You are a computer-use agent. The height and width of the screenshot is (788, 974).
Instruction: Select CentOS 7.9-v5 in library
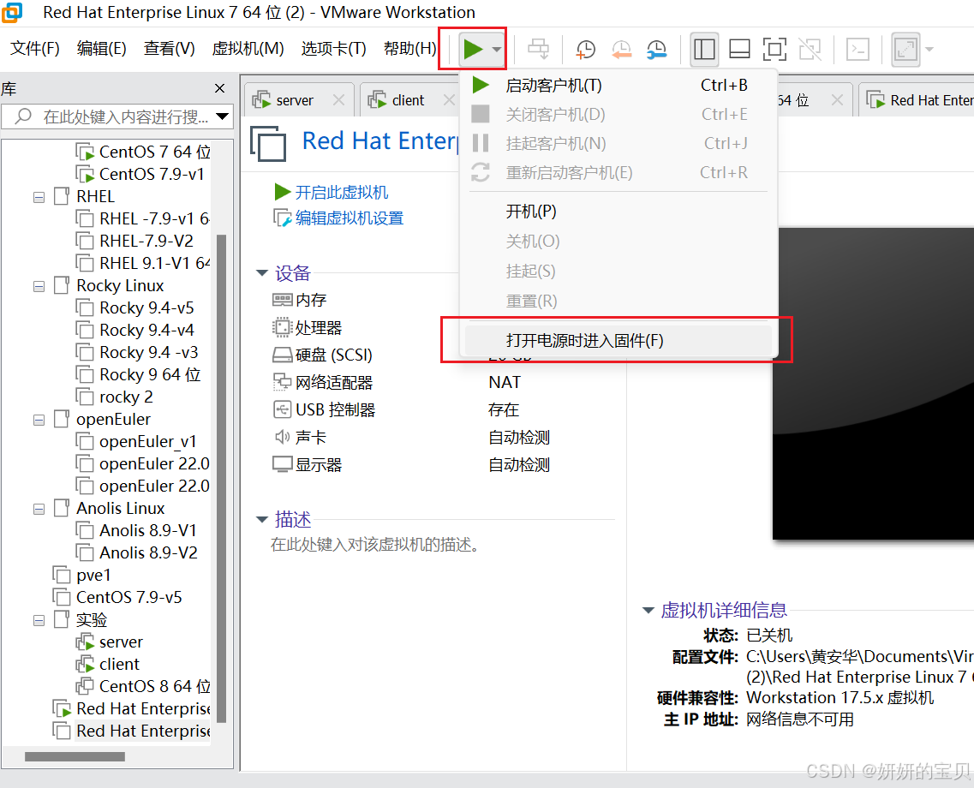tap(128, 597)
